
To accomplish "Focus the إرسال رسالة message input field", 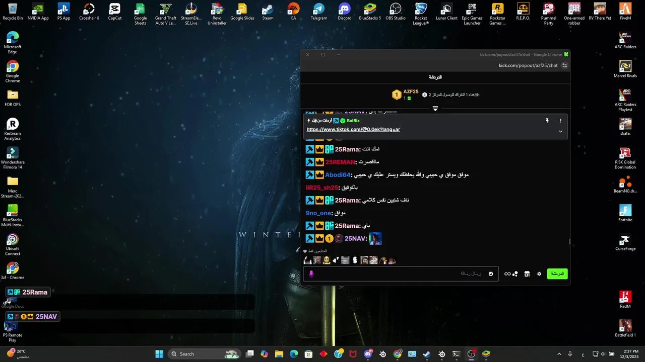I will (401, 274).
